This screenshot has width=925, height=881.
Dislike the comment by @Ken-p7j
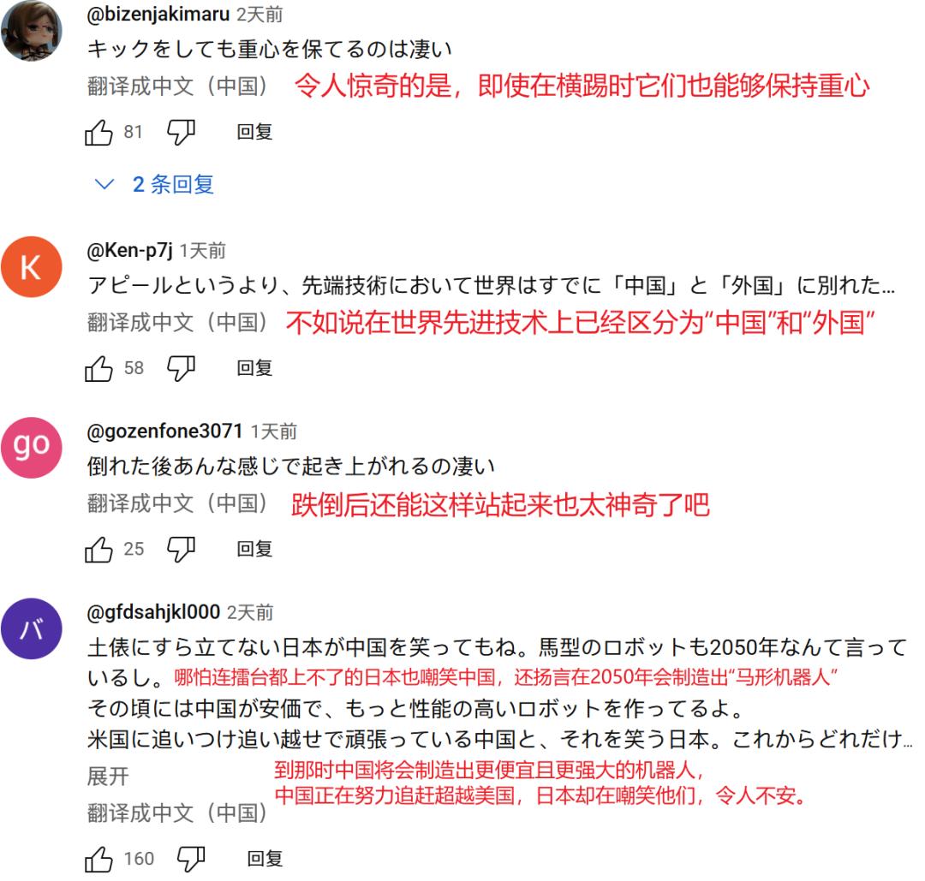click(x=181, y=368)
